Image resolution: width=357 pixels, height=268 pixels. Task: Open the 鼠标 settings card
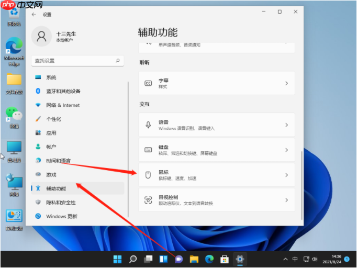coord(217,175)
